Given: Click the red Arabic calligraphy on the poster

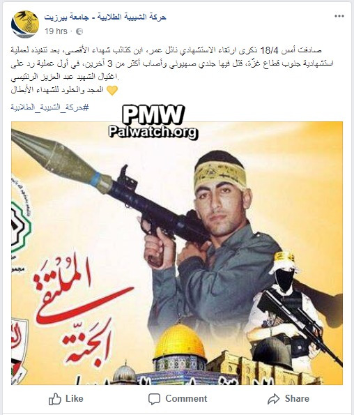Looking at the screenshot, I should [77, 308].
